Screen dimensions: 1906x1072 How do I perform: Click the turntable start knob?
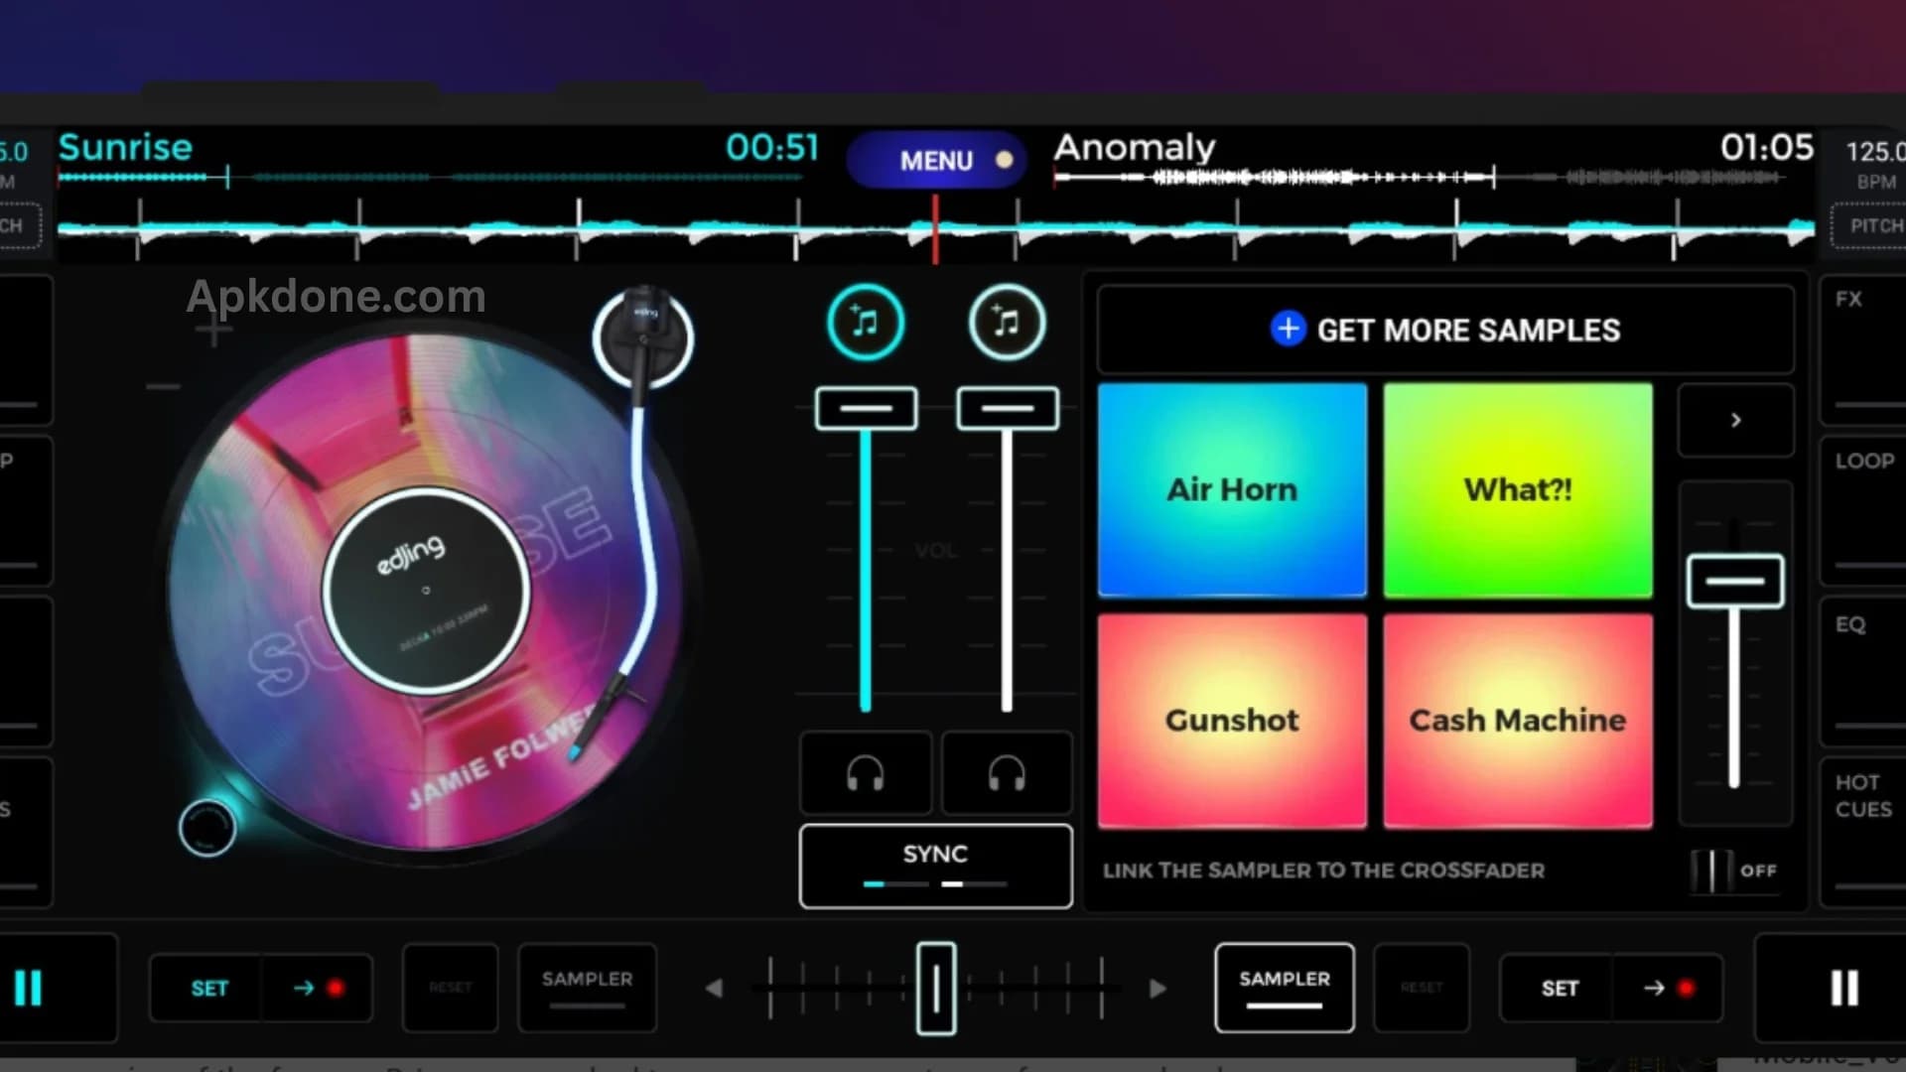point(207,827)
